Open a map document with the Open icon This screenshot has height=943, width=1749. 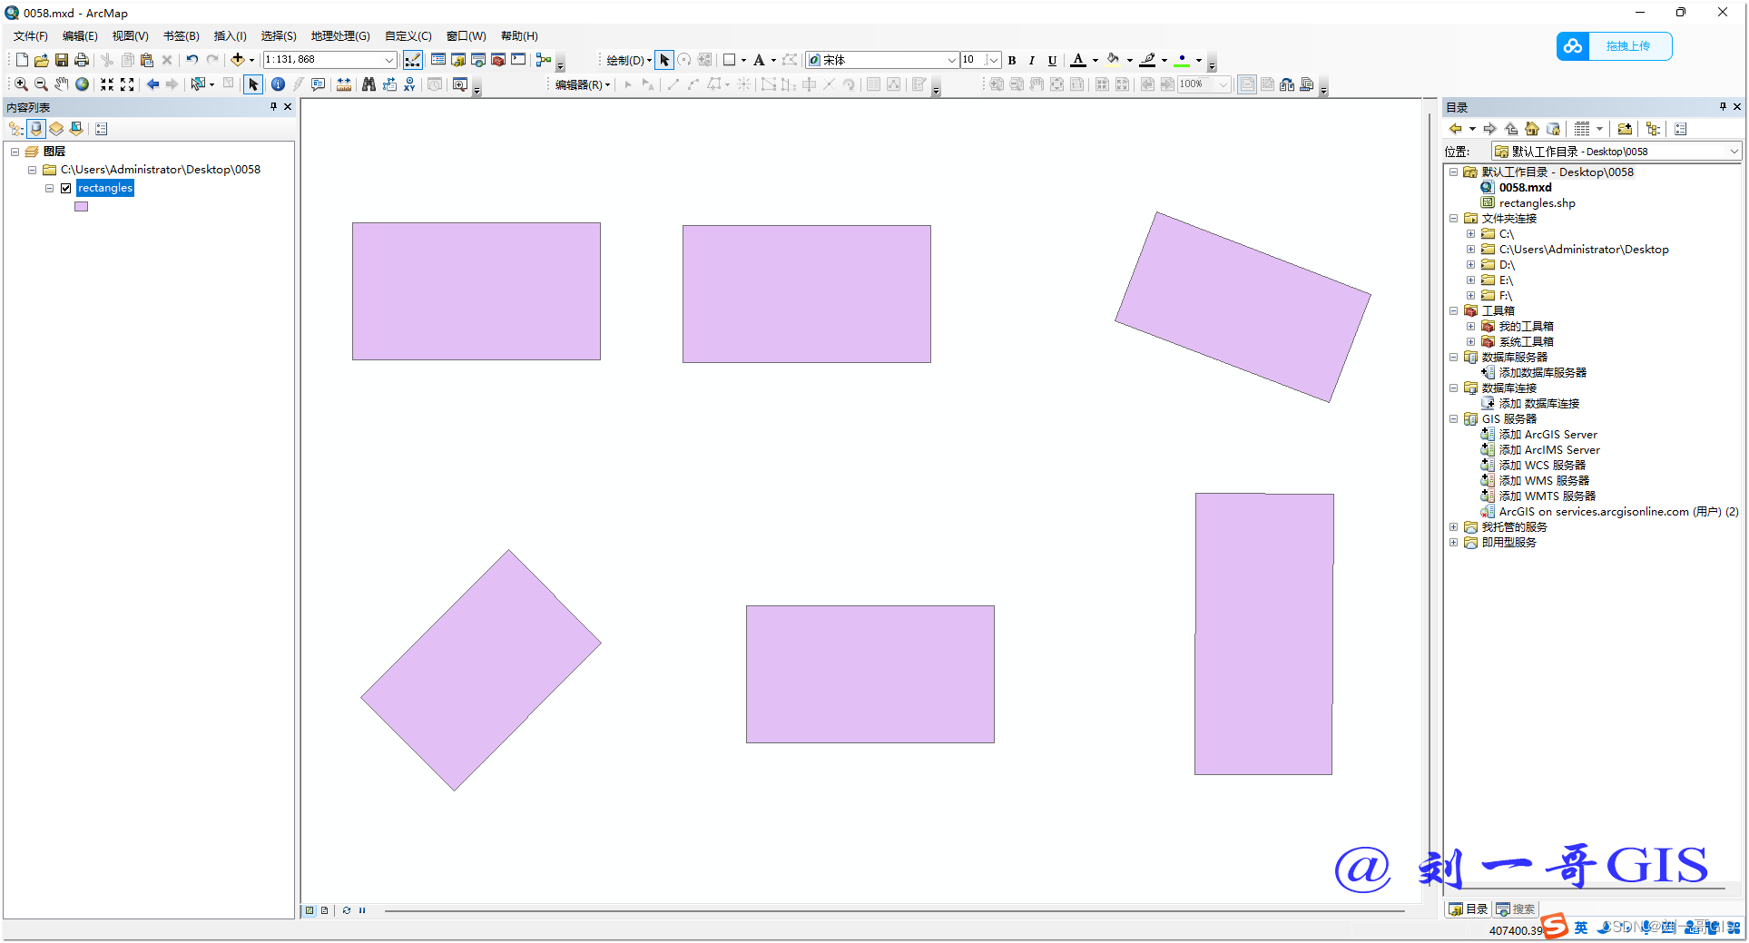[x=42, y=60]
